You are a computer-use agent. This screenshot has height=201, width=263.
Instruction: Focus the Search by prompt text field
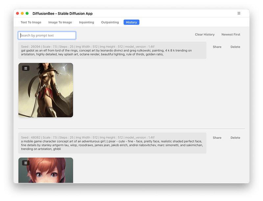click(47, 35)
